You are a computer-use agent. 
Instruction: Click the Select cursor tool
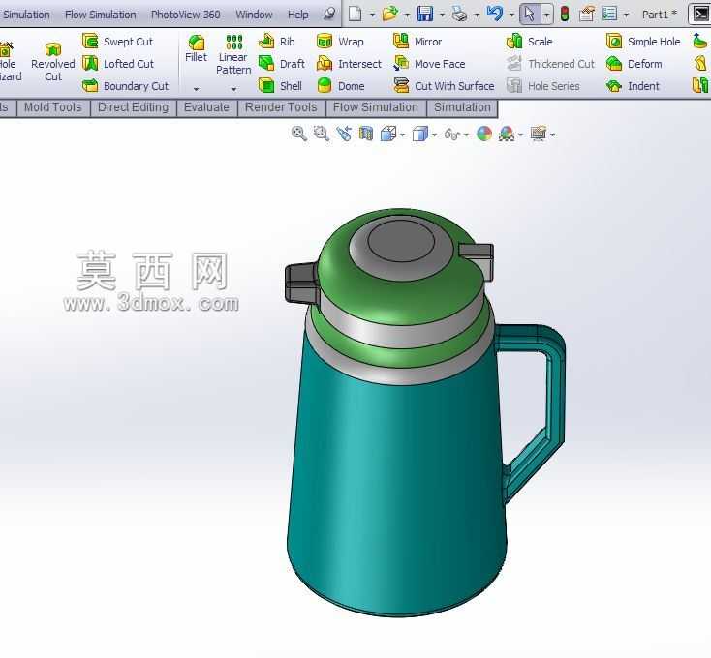[x=529, y=15]
